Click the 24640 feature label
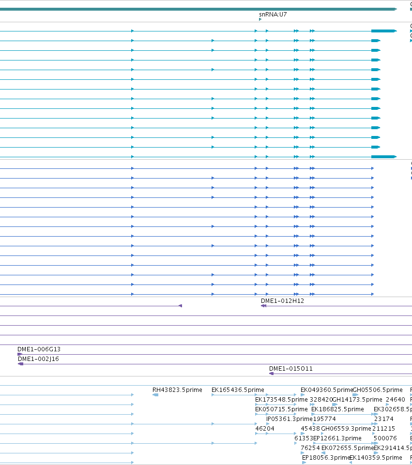 pos(396,400)
